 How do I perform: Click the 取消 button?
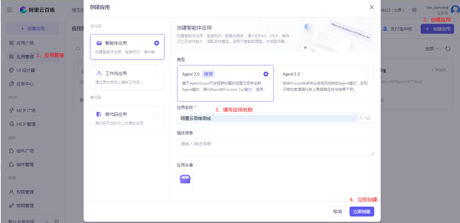coord(337,212)
